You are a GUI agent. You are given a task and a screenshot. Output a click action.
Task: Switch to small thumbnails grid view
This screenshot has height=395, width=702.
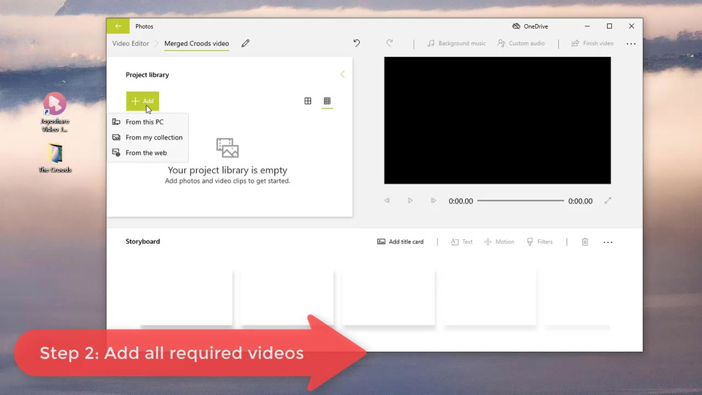(328, 101)
